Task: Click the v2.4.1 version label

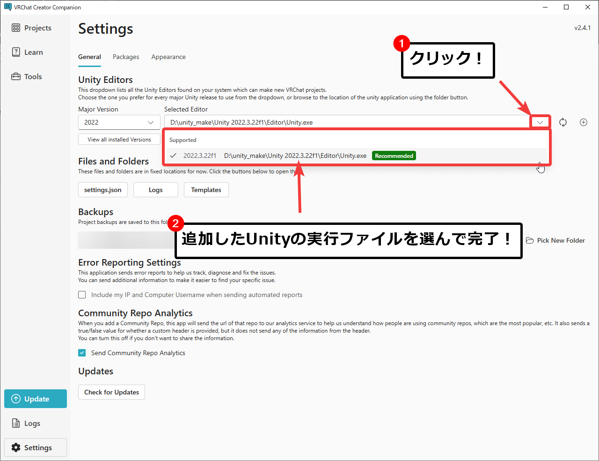Action: point(583,28)
